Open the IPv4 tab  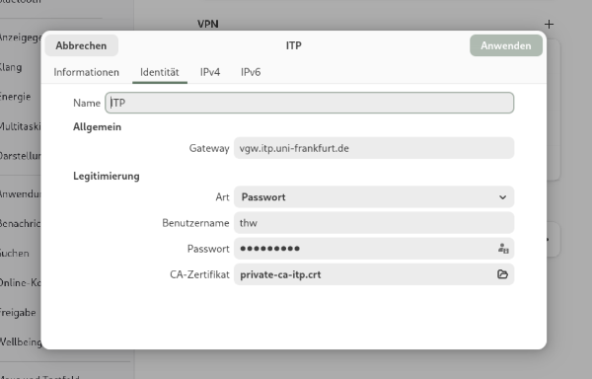click(x=210, y=72)
